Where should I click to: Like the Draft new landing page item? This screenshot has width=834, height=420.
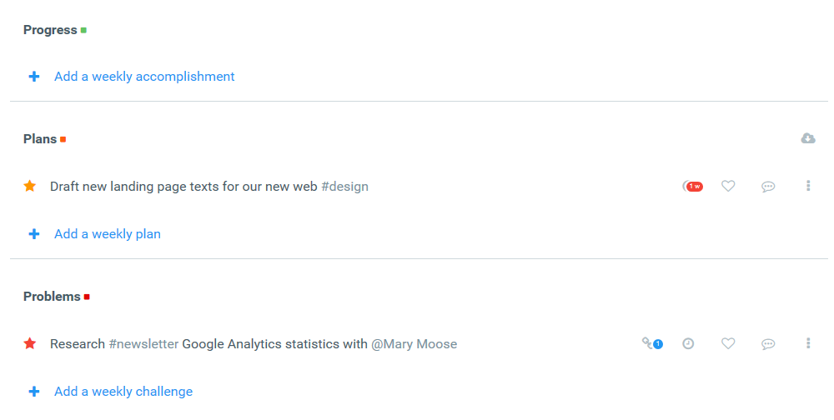click(728, 186)
